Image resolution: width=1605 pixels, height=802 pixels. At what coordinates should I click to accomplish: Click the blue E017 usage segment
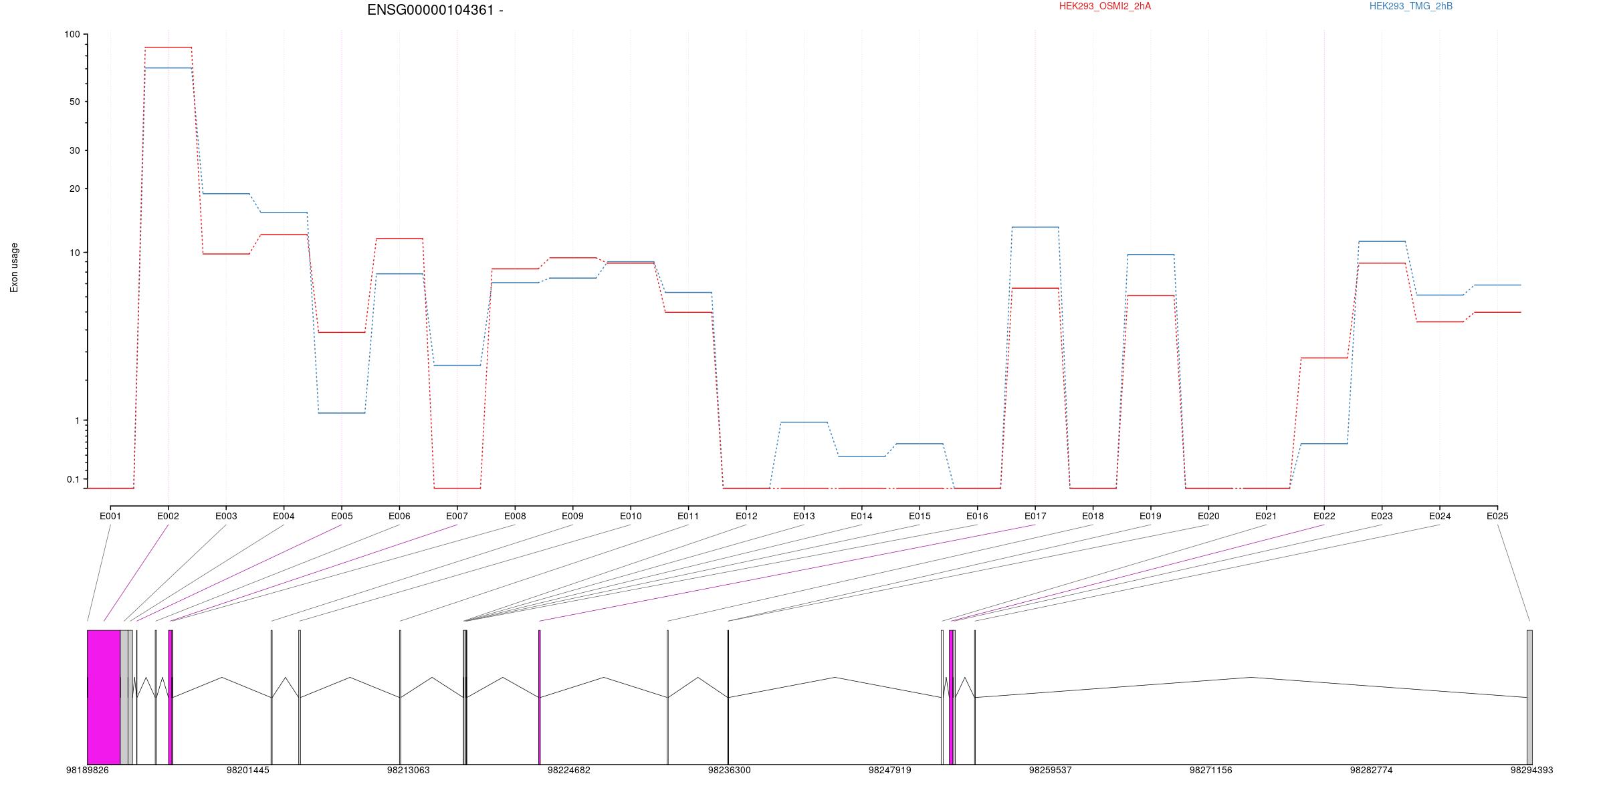click(x=1035, y=227)
